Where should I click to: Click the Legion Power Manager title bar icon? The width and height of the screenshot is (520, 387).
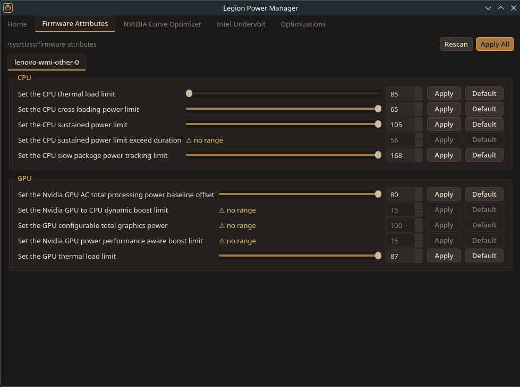point(8,7)
